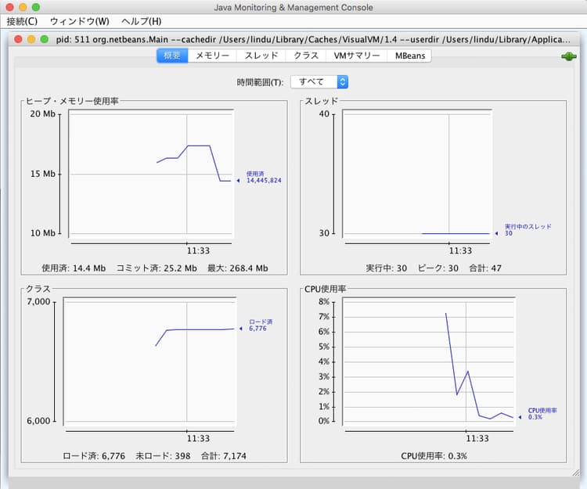Screen dimensions: 587x489
Task: Switch to the スレッド tab
Action: pos(261,56)
